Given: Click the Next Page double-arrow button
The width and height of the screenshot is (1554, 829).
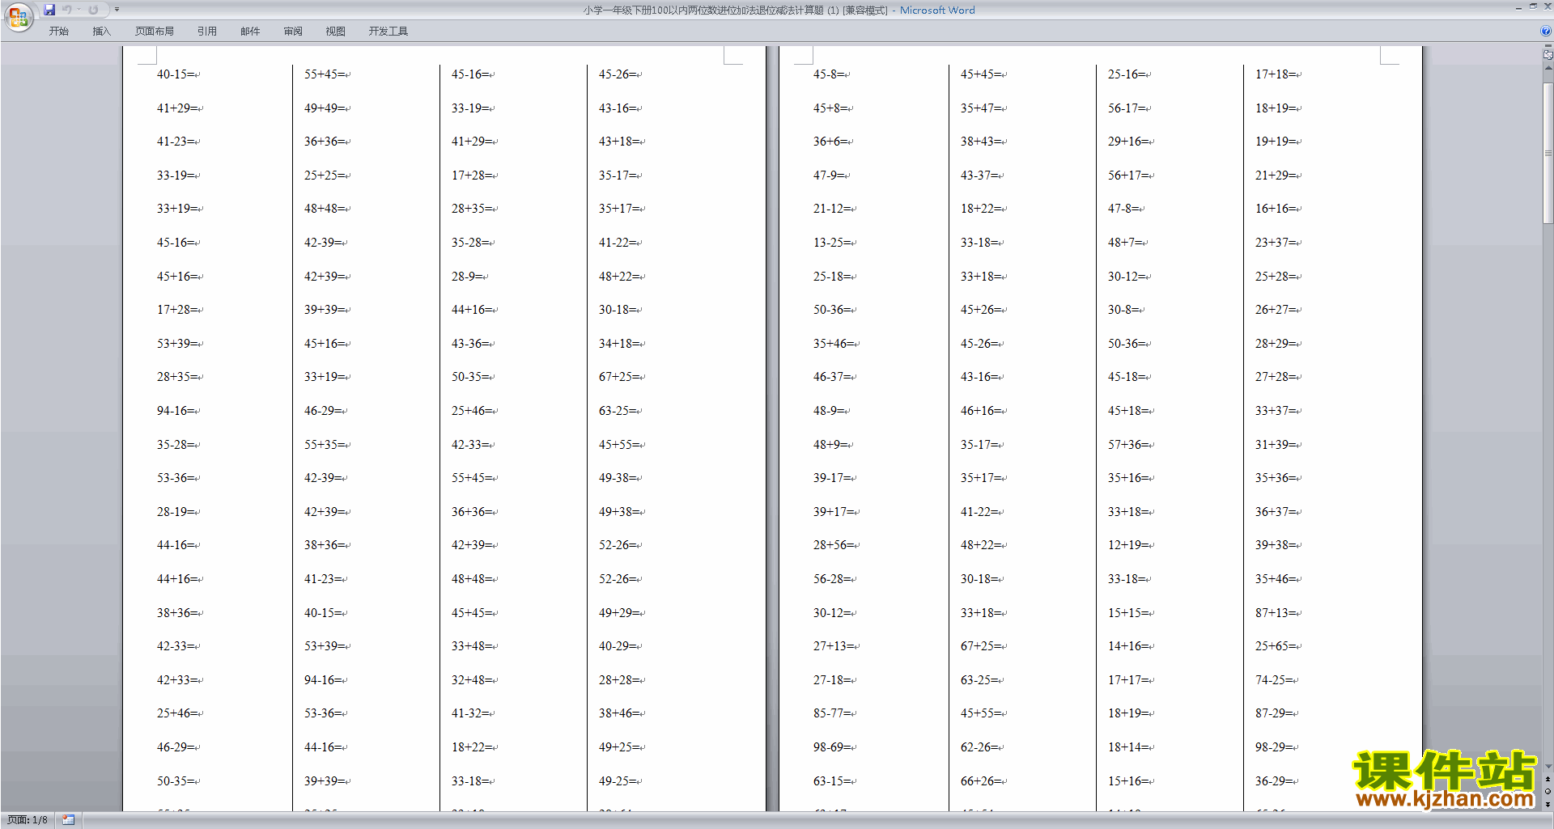Looking at the screenshot, I should pyautogui.click(x=1548, y=804).
